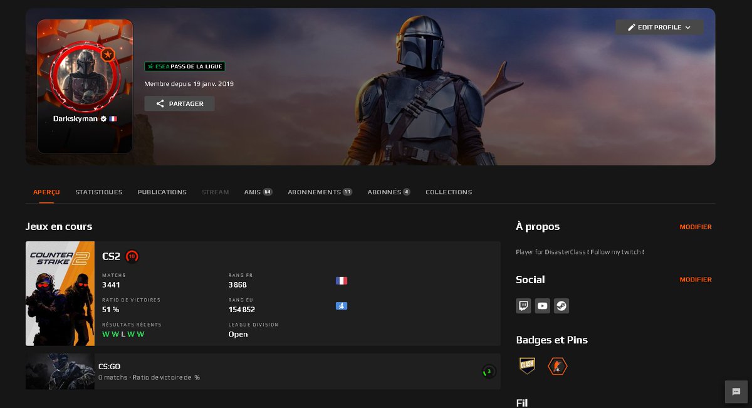Switch to the Abonnés tab
Image resolution: width=752 pixels, height=408 pixels.
click(389, 192)
